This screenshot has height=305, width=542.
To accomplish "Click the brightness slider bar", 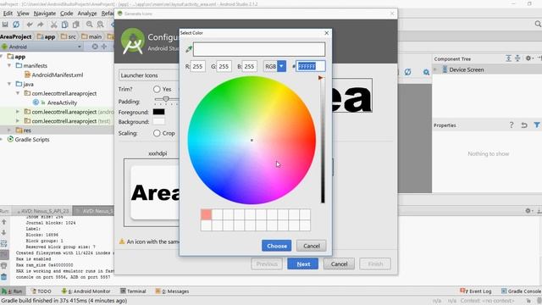I will tap(323, 140).
